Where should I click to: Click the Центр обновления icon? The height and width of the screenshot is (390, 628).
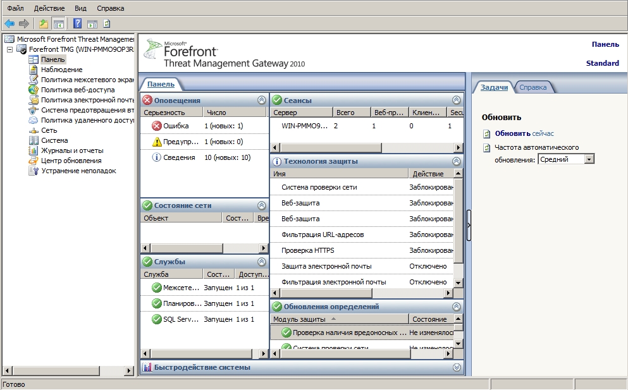[x=34, y=161]
